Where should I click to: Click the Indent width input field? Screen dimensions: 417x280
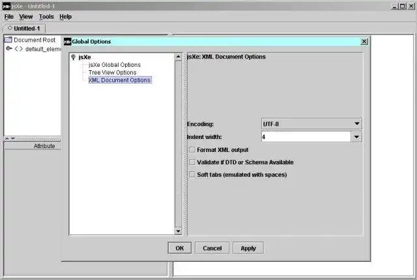click(x=306, y=137)
